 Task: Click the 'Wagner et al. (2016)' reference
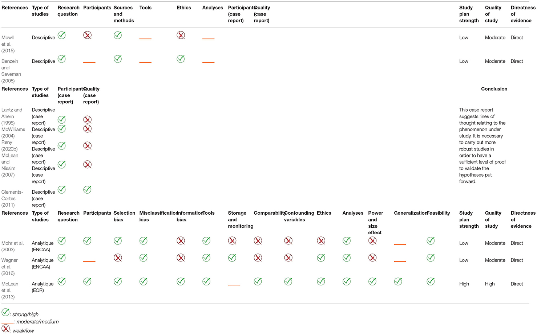(x=10, y=267)
